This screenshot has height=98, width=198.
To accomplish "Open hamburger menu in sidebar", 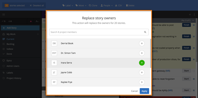I will tap(4, 15).
